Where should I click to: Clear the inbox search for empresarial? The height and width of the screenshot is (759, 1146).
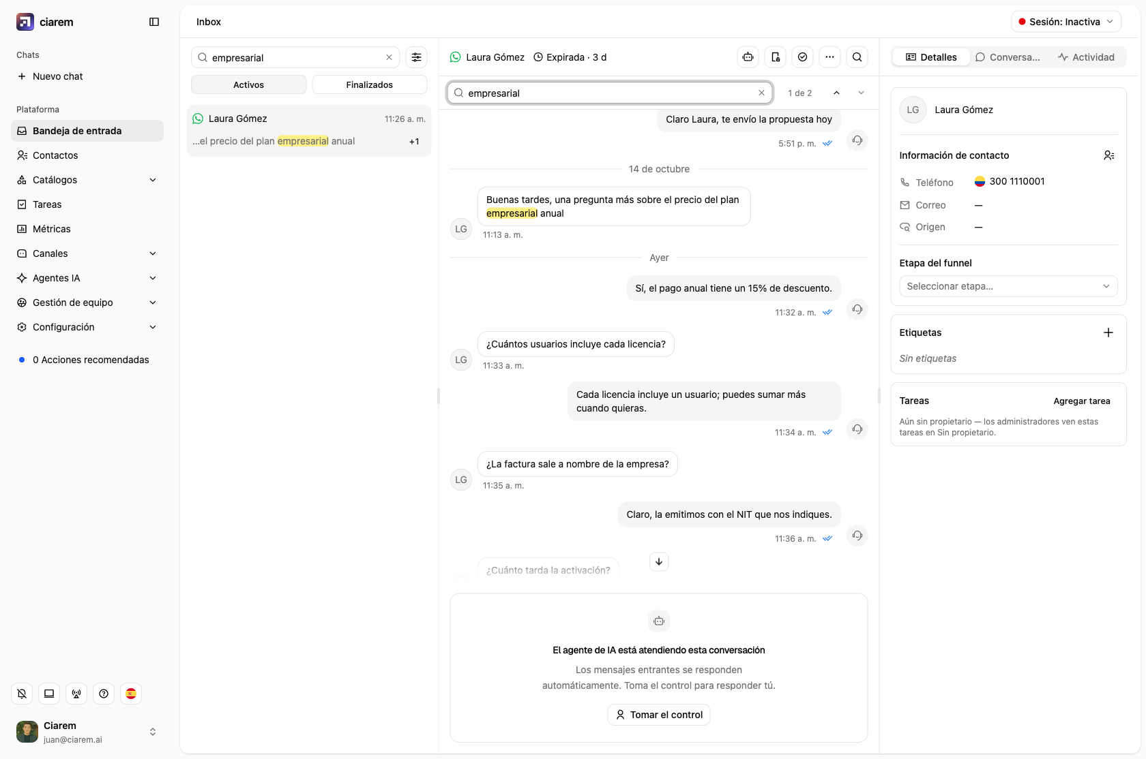pos(389,57)
